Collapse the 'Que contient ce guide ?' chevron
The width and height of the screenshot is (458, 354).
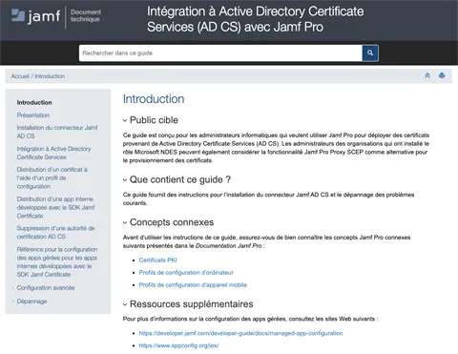pyautogui.click(x=125, y=180)
